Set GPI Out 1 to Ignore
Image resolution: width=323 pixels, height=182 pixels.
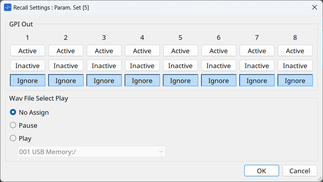(28, 81)
